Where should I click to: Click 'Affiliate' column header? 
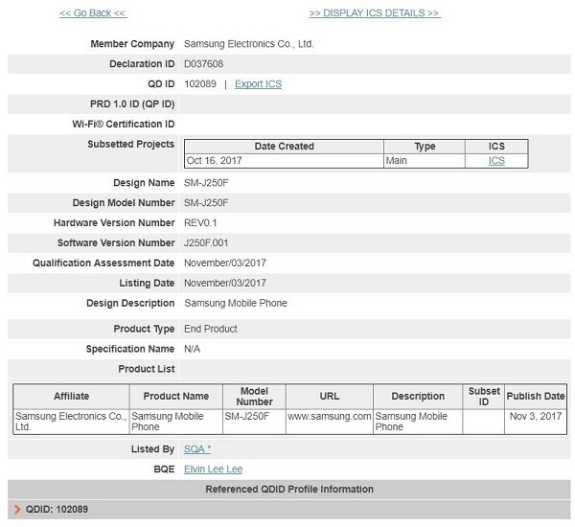(x=72, y=397)
